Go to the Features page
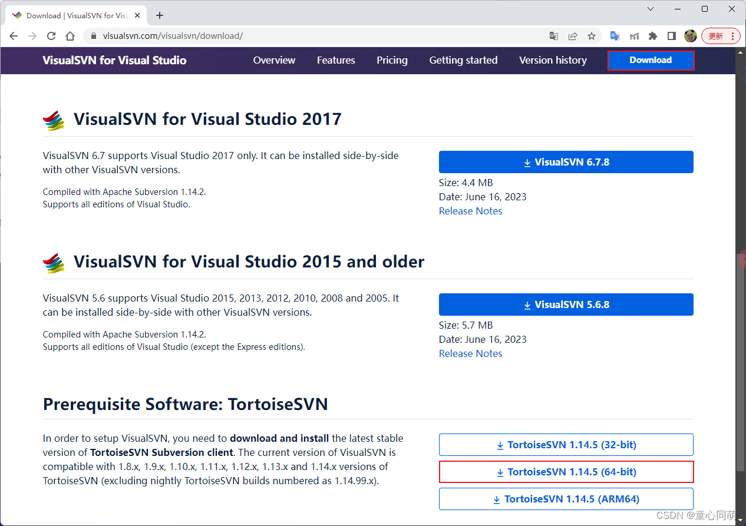Screen dimensions: 746x526 (336, 60)
